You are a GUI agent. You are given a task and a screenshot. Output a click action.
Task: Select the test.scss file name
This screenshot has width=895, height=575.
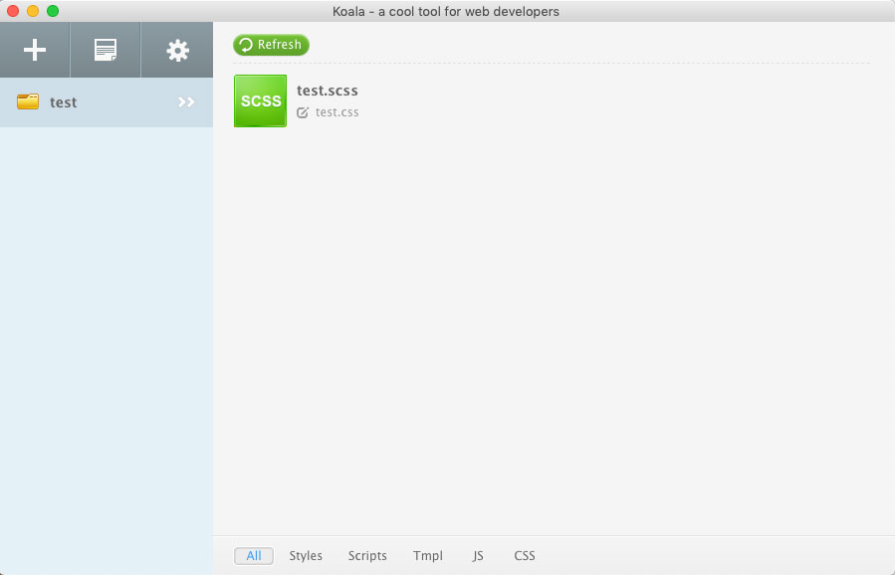[327, 91]
